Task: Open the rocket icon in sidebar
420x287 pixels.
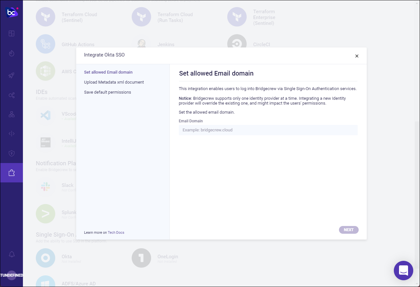Action: coord(12,76)
